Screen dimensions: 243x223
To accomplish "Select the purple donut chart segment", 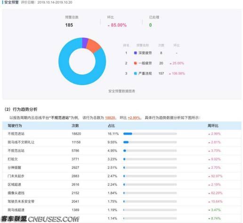I will pos(85,43).
